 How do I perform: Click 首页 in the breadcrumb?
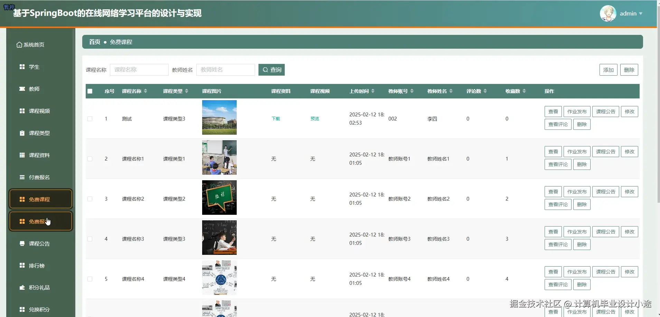pos(95,42)
